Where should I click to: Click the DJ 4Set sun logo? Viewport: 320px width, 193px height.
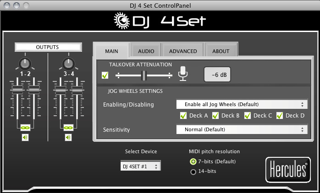coord(121,21)
